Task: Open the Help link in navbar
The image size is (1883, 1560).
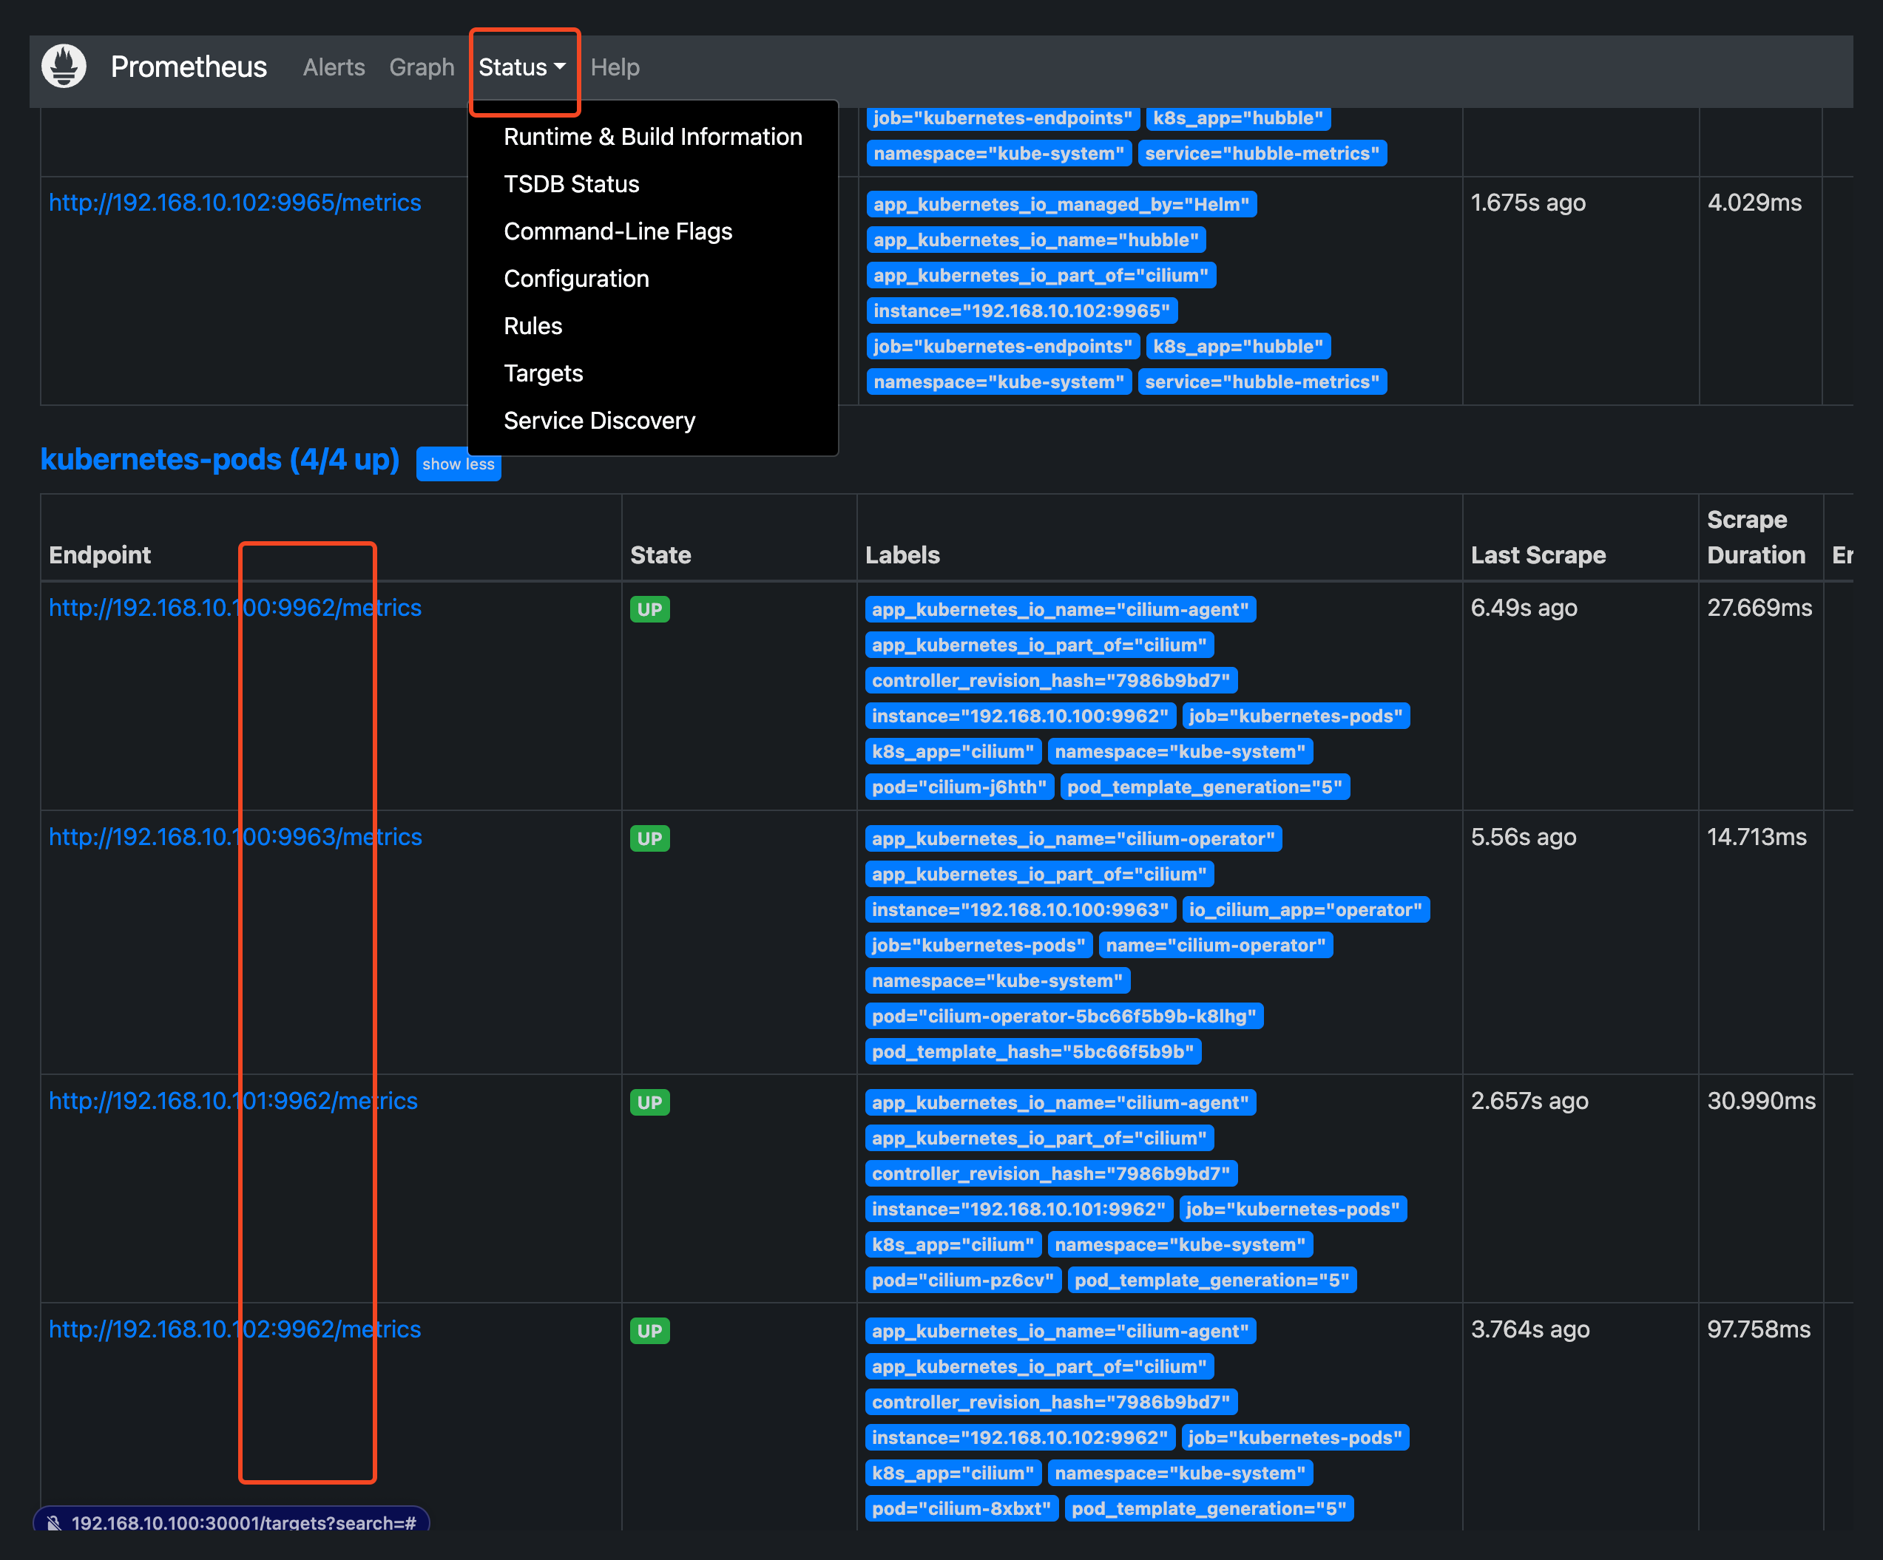Action: [x=615, y=67]
